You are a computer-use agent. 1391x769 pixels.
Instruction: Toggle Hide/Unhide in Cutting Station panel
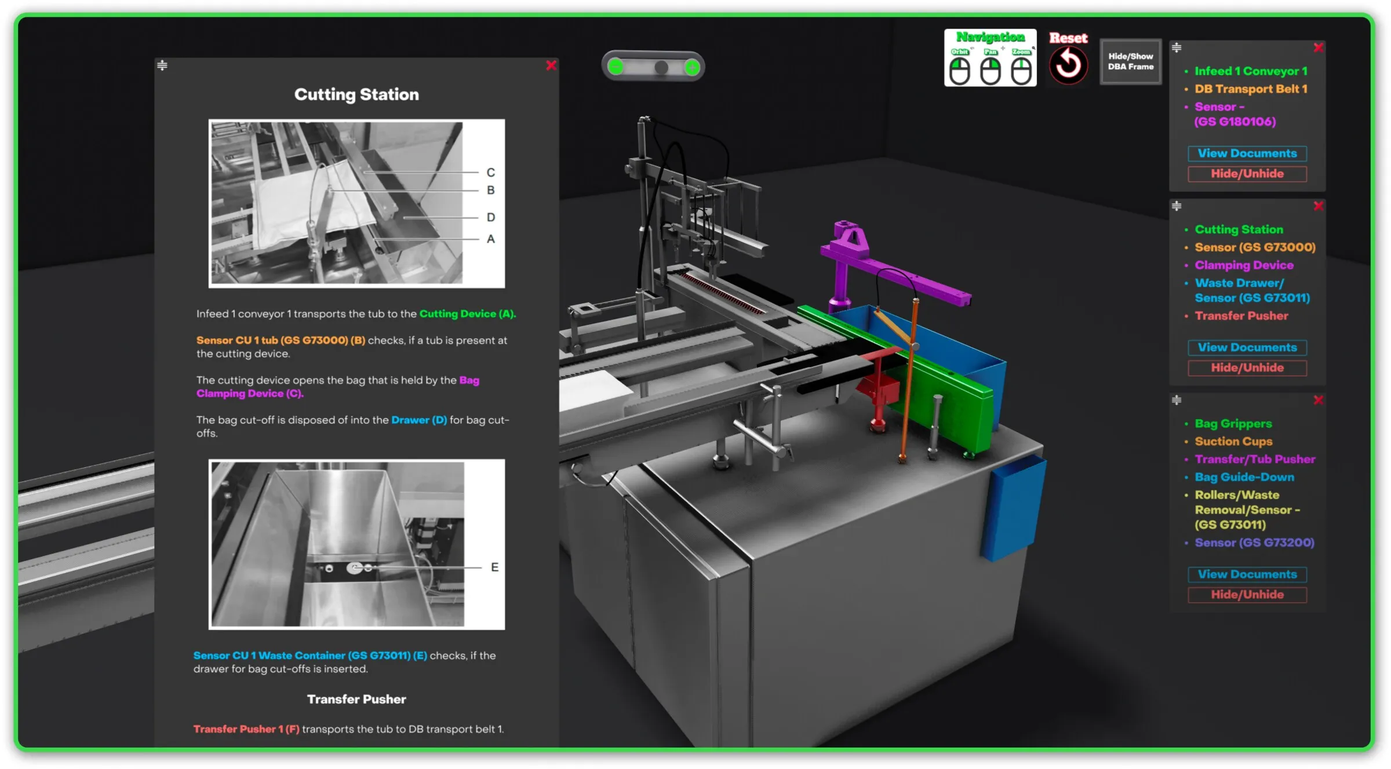point(1247,368)
